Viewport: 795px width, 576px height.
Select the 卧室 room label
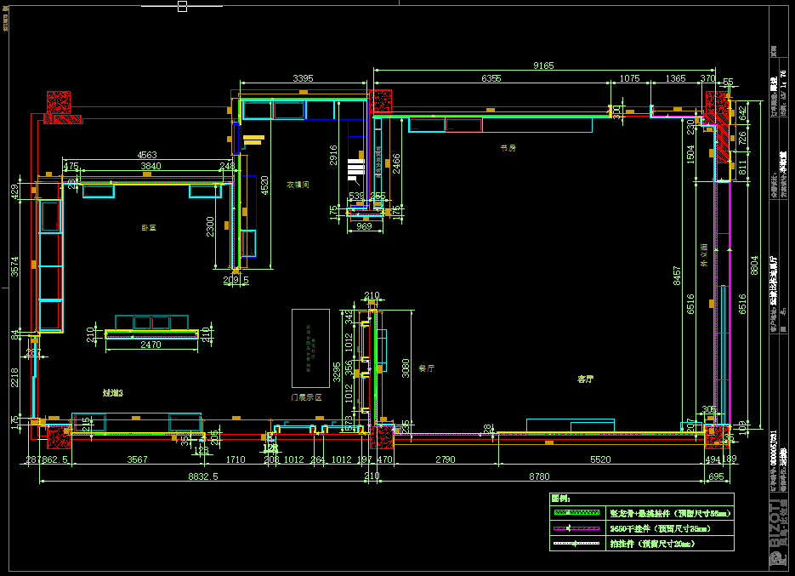point(150,227)
